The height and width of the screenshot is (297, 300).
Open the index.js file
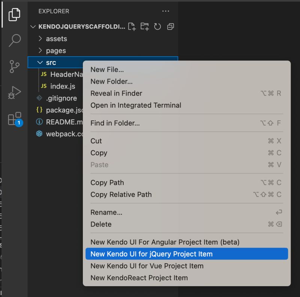tap(62, 86)
